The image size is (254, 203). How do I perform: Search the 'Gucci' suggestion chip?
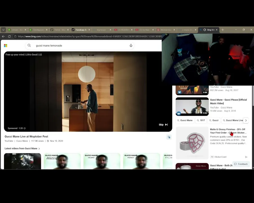click(x=214, y=120)
